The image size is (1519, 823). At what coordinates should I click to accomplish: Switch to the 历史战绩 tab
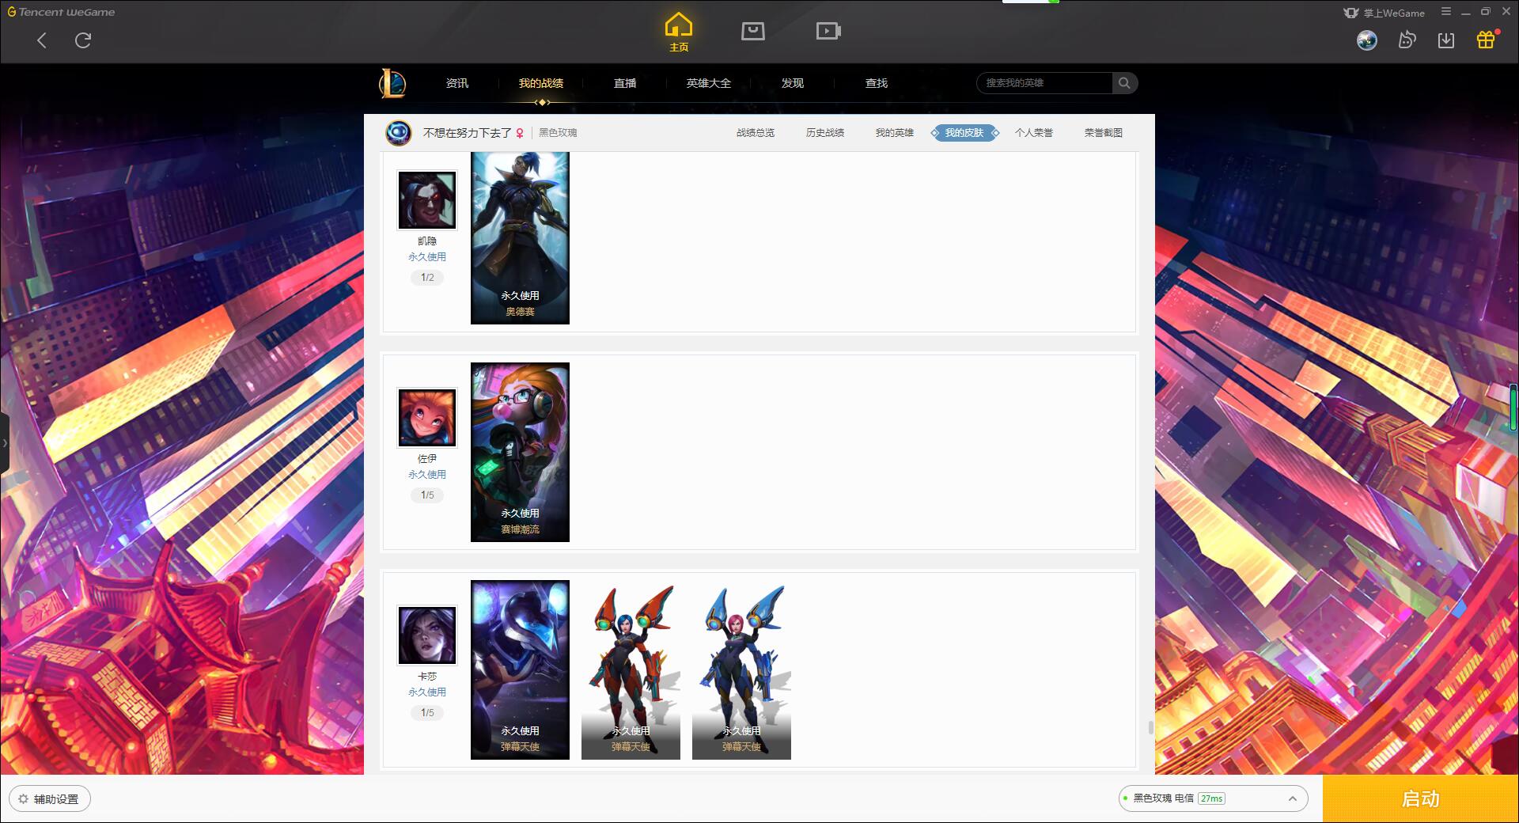click(825, 133)
